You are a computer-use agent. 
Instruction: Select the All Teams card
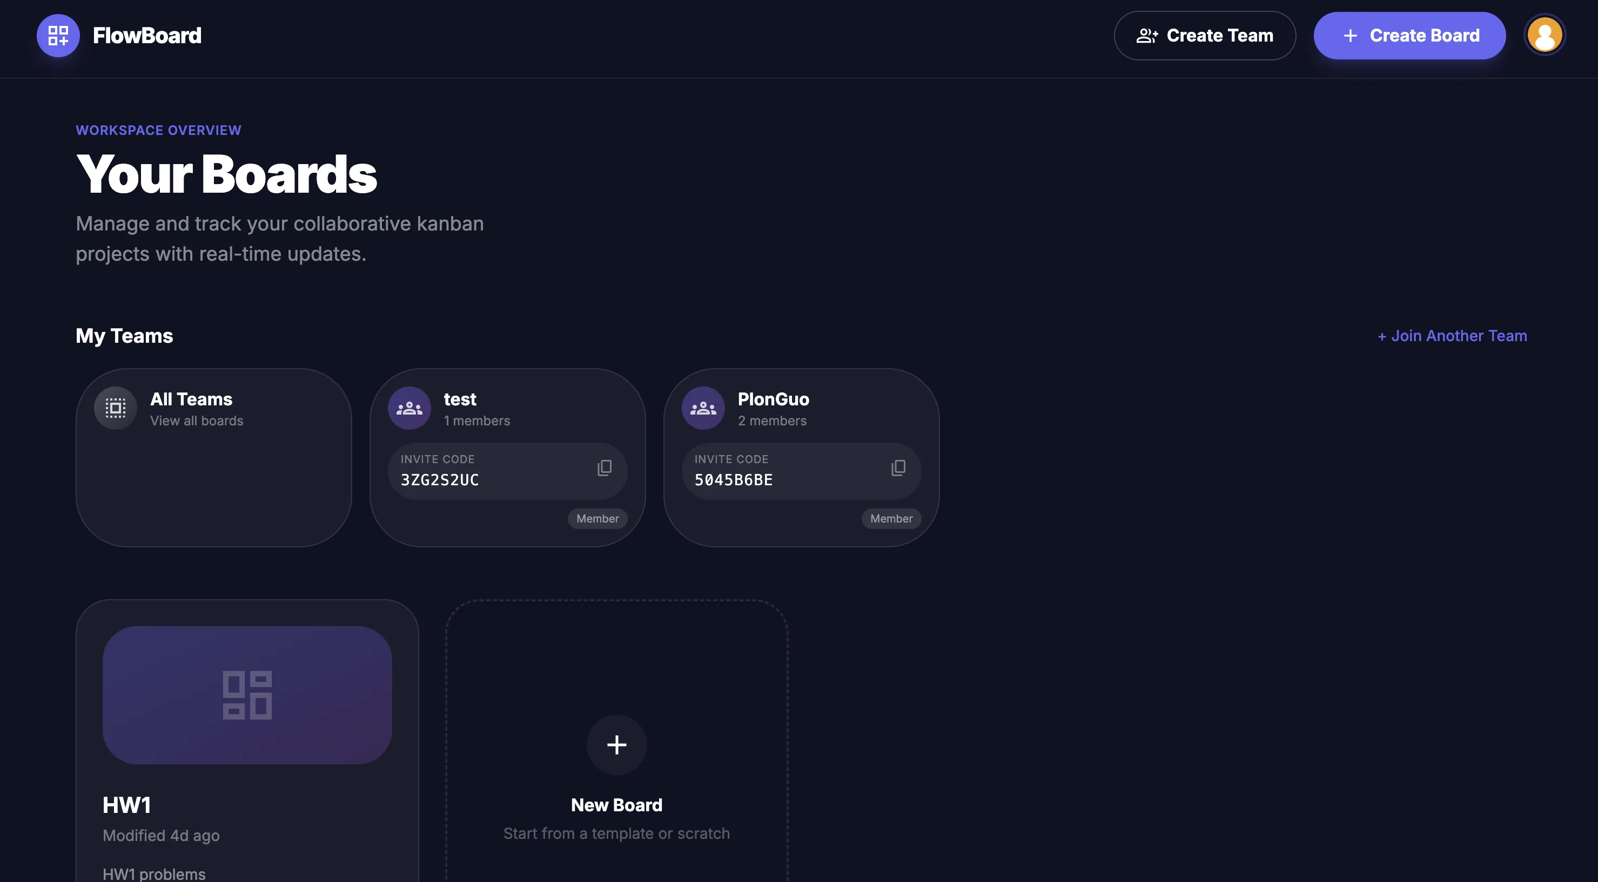213,457
